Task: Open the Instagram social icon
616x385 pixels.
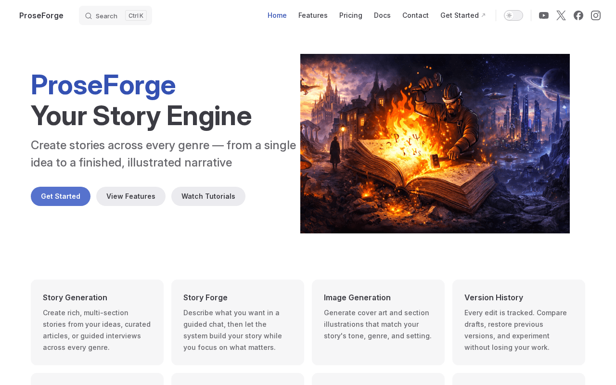Action: click(596, 15)
